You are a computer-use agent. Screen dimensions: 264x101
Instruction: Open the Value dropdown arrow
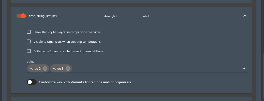tap(244, 68)
